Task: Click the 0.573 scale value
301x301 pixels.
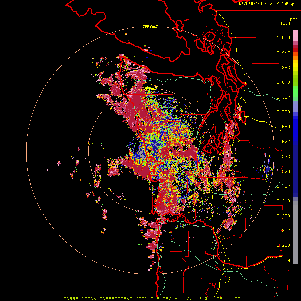Action: point(283,157)
